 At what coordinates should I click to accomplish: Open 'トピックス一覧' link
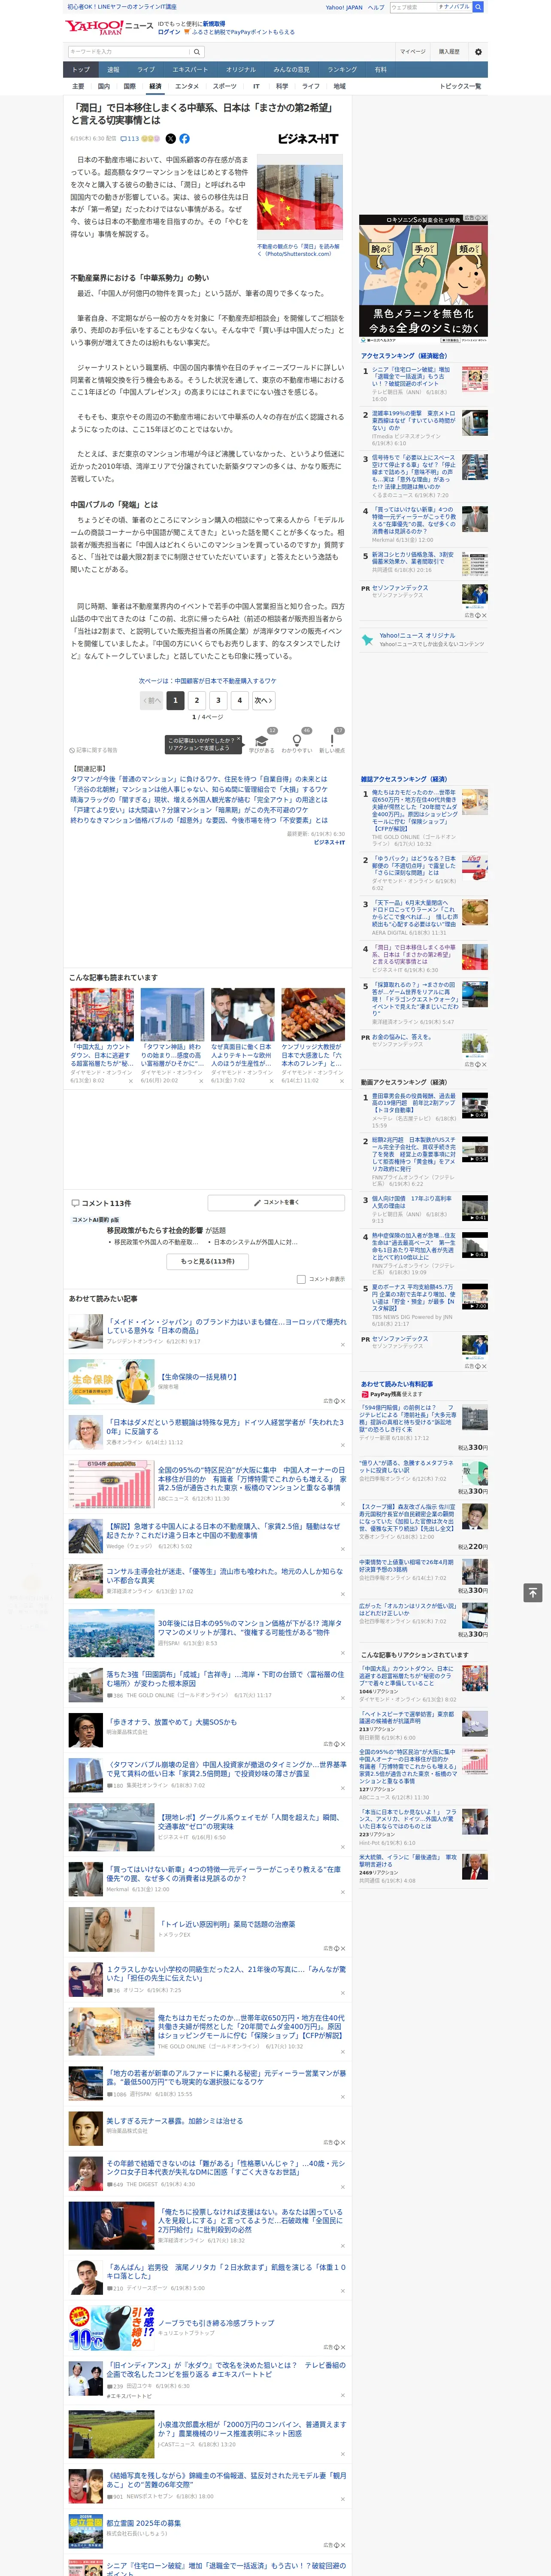pos(460,86)
